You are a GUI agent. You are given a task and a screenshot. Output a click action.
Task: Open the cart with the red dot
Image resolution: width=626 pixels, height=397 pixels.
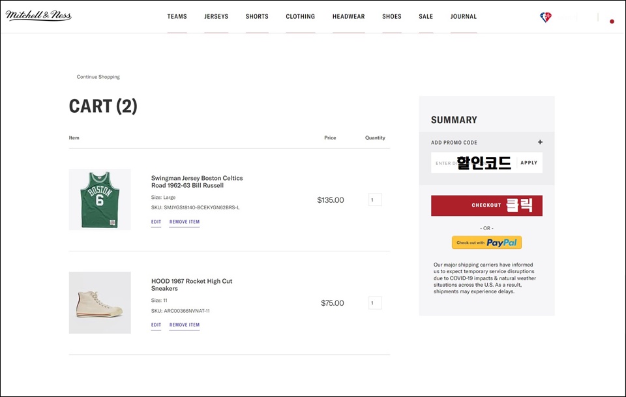tap(612, 21)
